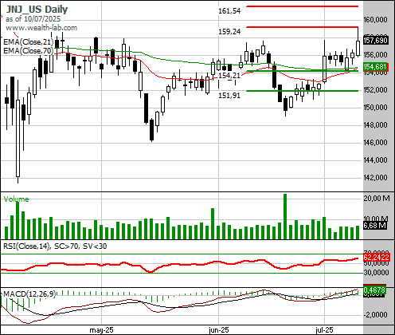
Task: Click the www.wealth-lab.com watermark link
Action: tap(41, 28)
